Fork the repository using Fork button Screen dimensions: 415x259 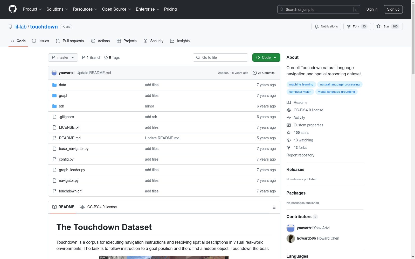click(x=357, y=26)
